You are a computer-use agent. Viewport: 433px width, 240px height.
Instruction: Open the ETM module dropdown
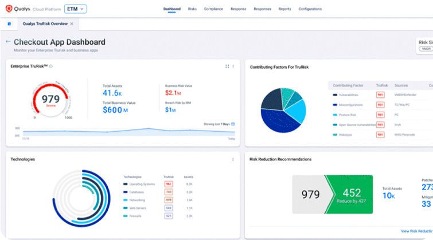[x=75, y=9]
